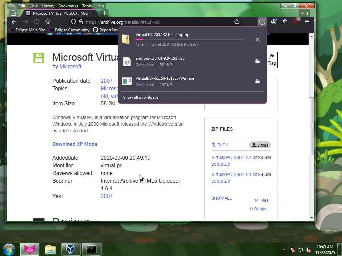Click the 14 Files link
The width and height of the screenshot is (342, 256).
point(261,200)
